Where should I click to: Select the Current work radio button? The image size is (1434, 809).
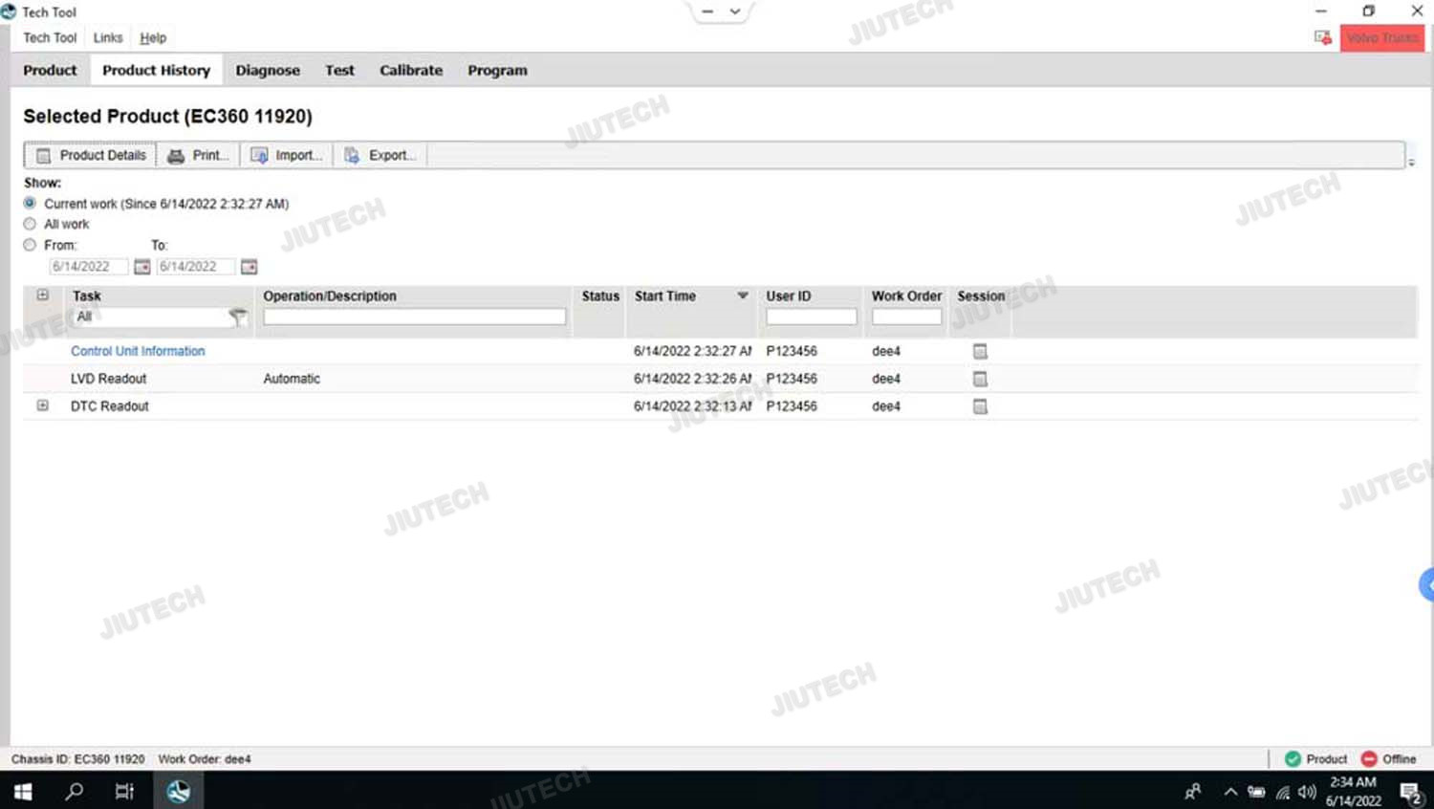[31, 204]
